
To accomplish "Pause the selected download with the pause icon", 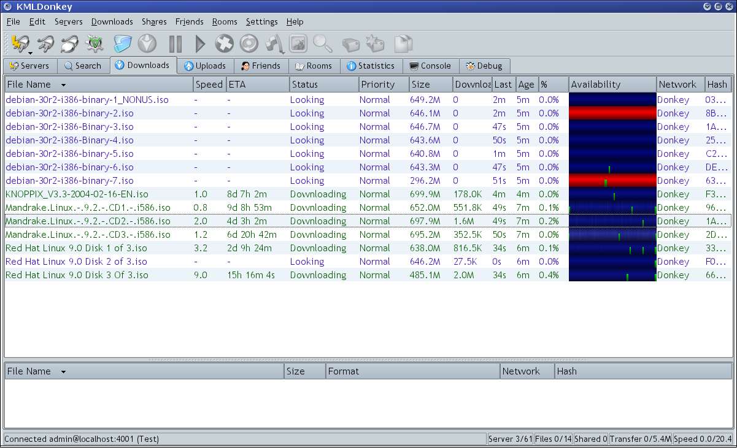I will tap(176, 44).
